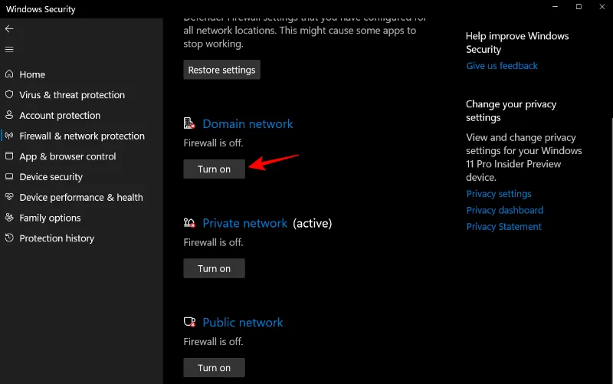Click the Home house icon
This screenshot has width=613, height=384.
click(9, 74)
